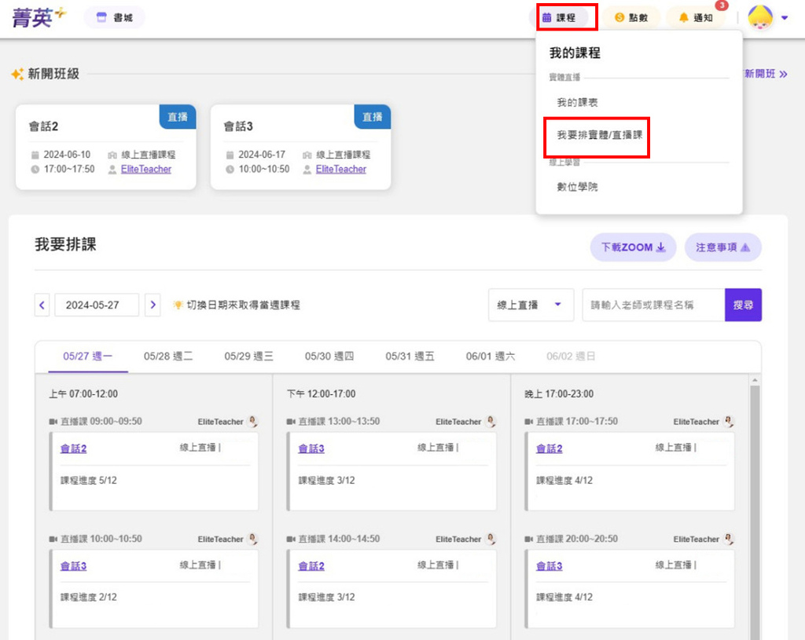Select 數位學院 in the dropdown menu
Screen dimensions: 805x640
click(x=577, y=187)
